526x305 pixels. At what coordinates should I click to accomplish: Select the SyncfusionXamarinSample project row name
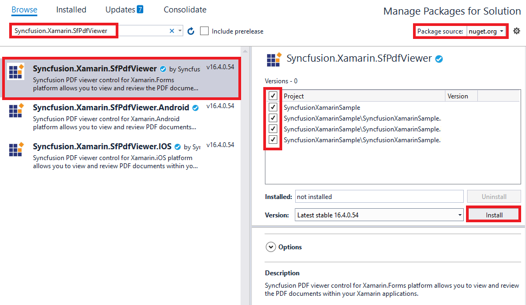[x=322, y=108]
